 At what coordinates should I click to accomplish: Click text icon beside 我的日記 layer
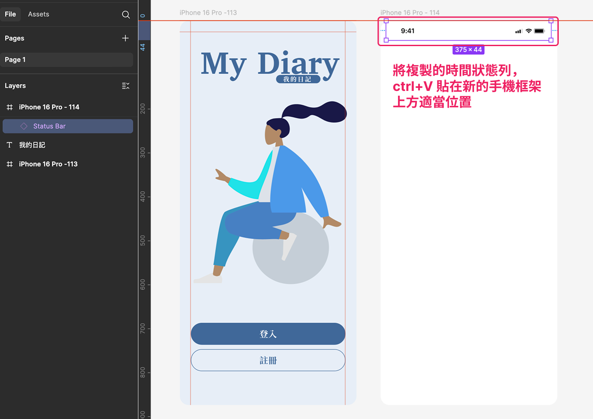10,145
